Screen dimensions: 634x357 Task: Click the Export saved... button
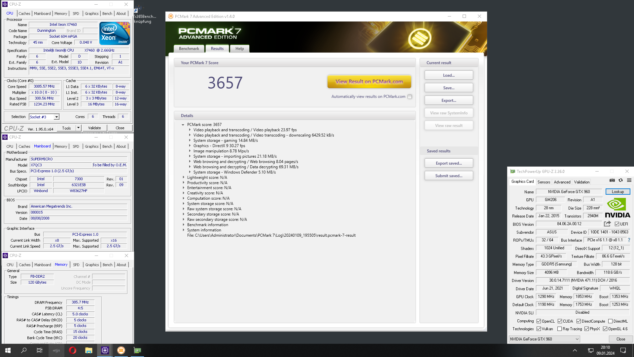[449, 163]
